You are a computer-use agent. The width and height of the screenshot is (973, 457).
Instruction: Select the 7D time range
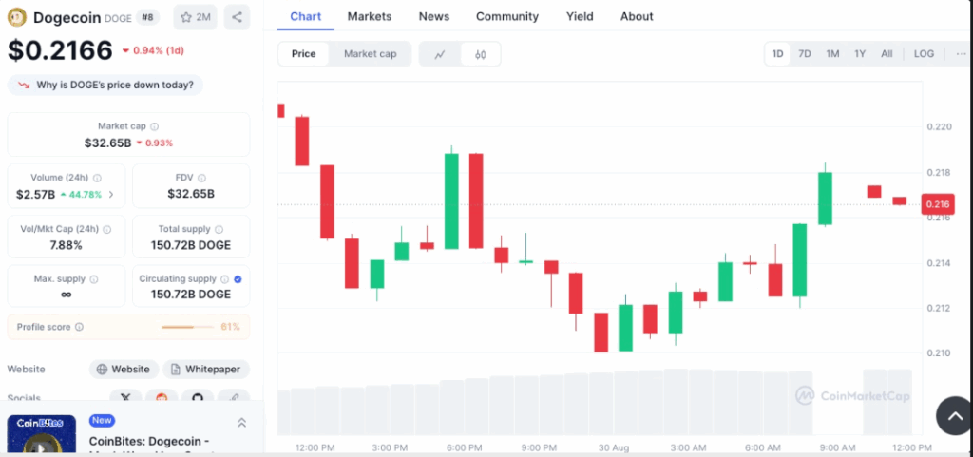point(804,54)
